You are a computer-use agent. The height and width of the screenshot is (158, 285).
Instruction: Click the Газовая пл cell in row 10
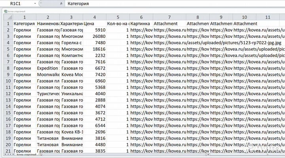click(48, 81)
